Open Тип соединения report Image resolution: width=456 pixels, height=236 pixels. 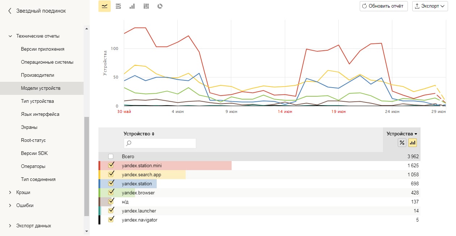(x=38, y=180)
